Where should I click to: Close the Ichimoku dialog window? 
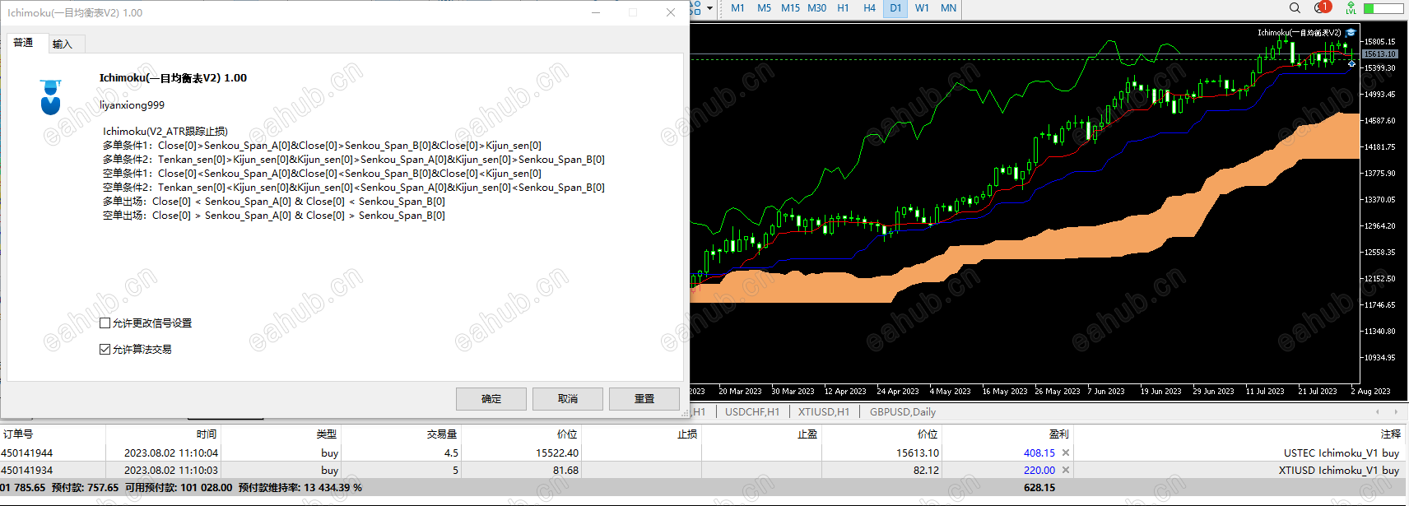pyautogui.click(x=671, y=12)
